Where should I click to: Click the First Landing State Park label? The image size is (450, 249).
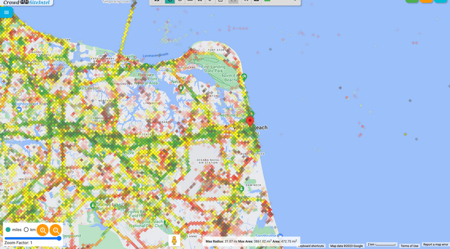pos(213,69)
